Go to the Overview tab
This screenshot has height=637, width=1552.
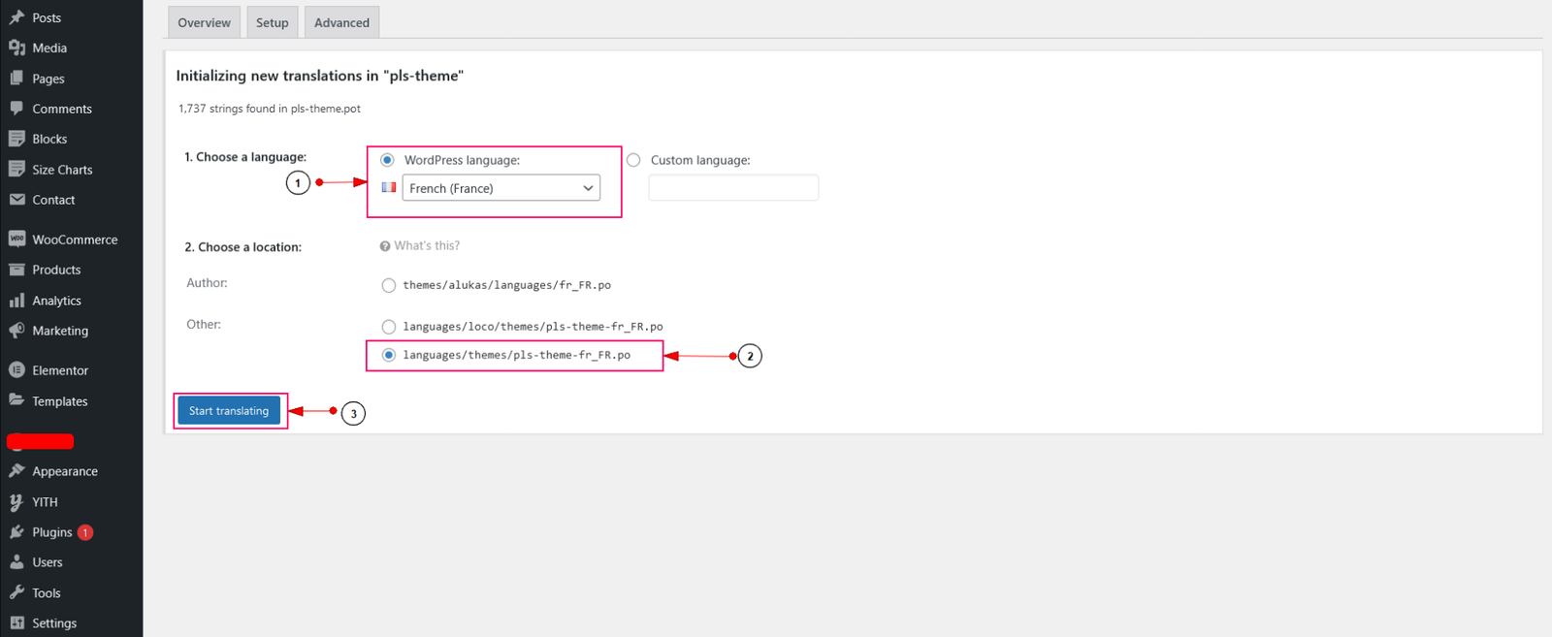tap(204, 22)
